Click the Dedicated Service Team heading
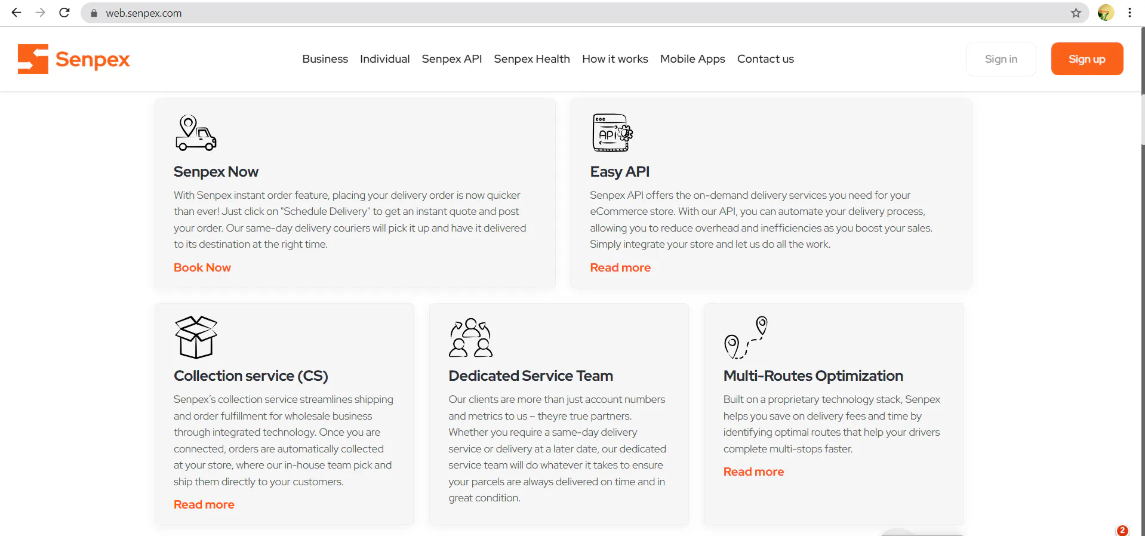 [x=531, y=376]
